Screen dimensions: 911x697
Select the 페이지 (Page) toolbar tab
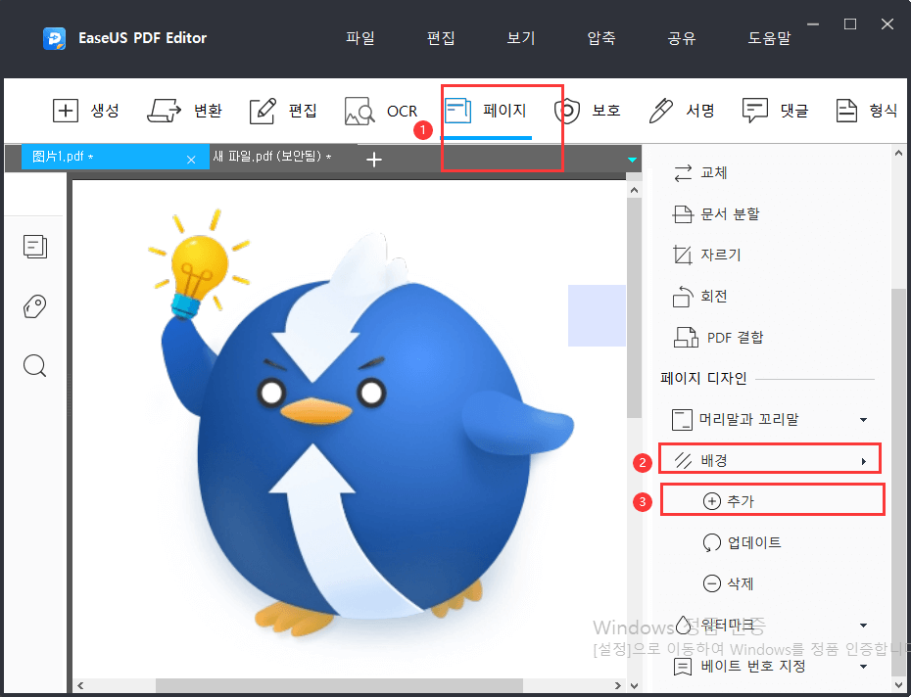(x=486, y=111)
